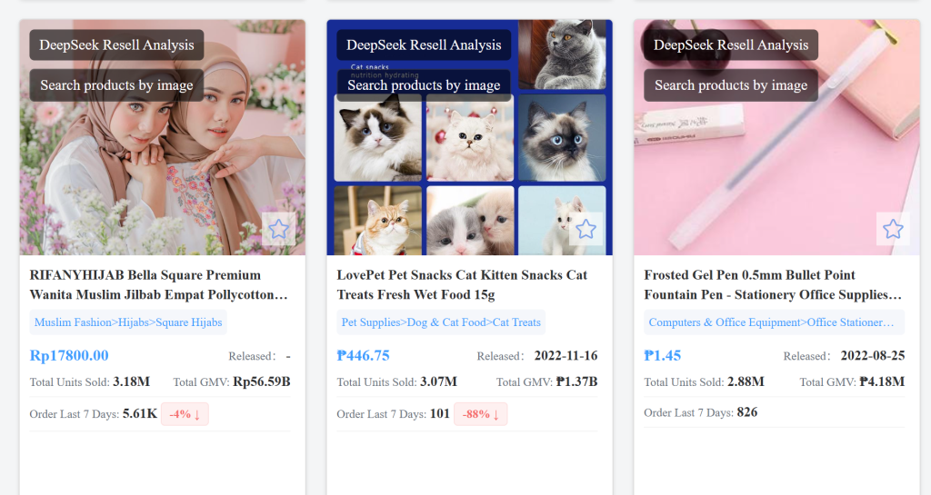The width and height of the screenshot is (931, 495).
Task: Open DeepSeek Resell Analysis on cat snacks card
Action: (424, 45)
